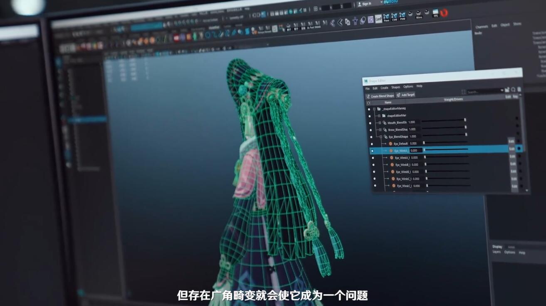Click the Edit button on Eye_Default row
This screenshot has height=306, width=546.
point(512,141)
